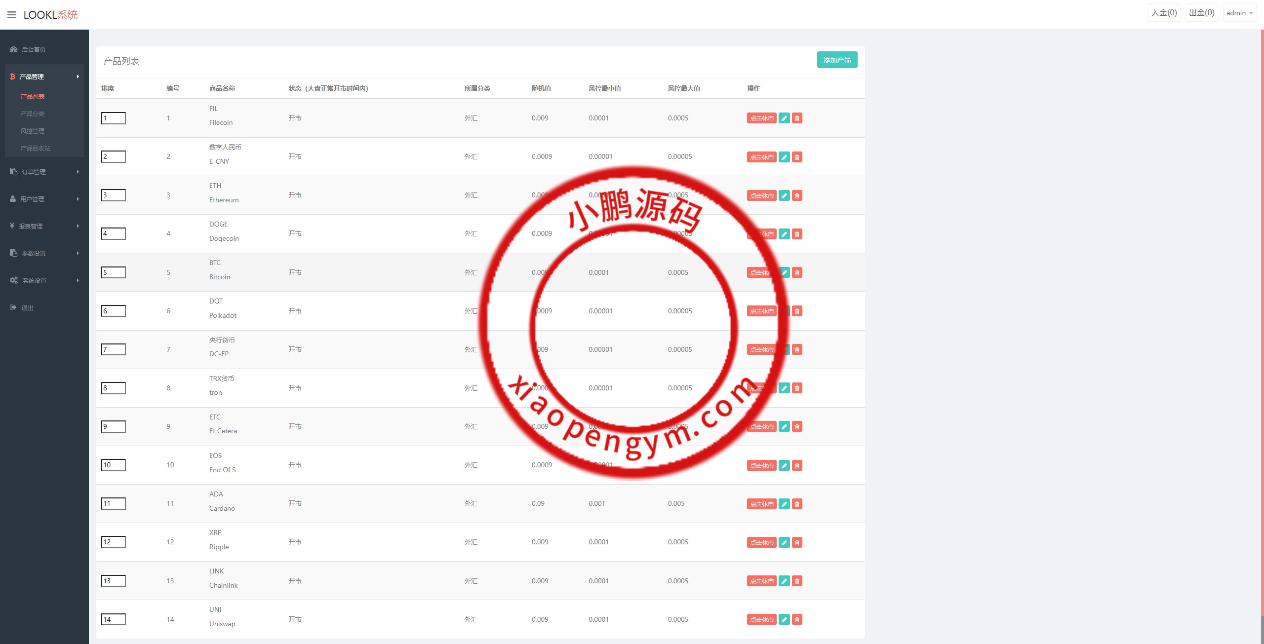The height and width of the screenshot is (644, 1264).
Task: Click delete trash icon for E-CNY row
Action: click(x=797, y=157)
